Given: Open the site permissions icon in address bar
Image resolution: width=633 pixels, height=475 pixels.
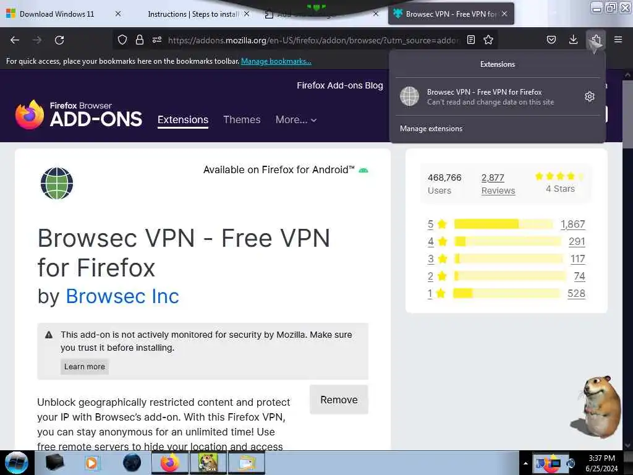Looking at the screenshot, I should tap(157, 40).
